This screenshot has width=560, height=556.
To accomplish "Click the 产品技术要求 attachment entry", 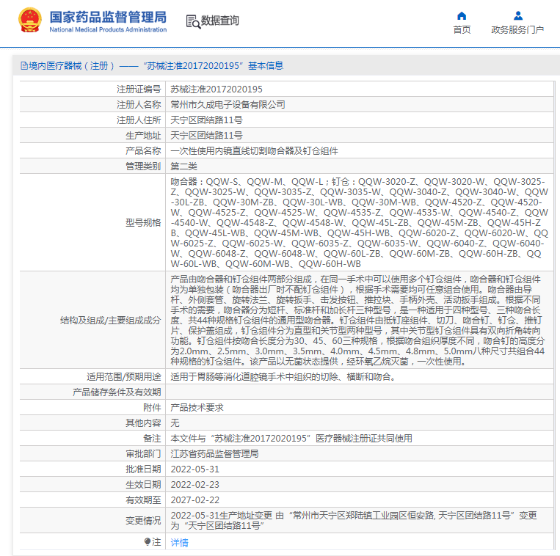I will point(197,408).
